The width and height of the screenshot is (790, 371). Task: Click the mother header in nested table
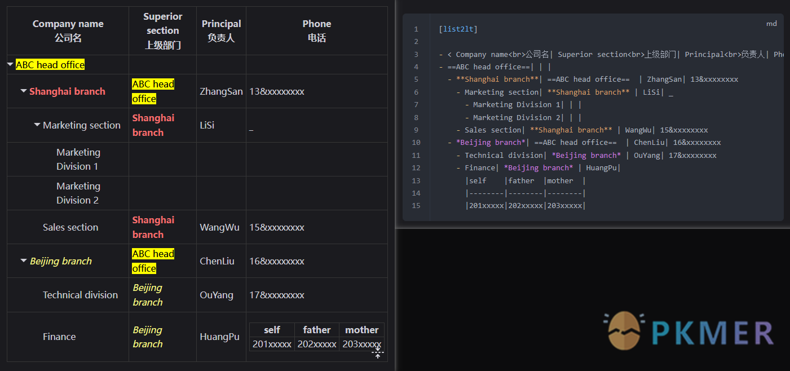click(362, 330)
